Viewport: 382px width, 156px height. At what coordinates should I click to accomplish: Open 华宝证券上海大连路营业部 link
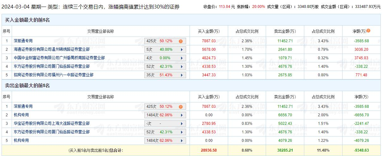(52, 124)
